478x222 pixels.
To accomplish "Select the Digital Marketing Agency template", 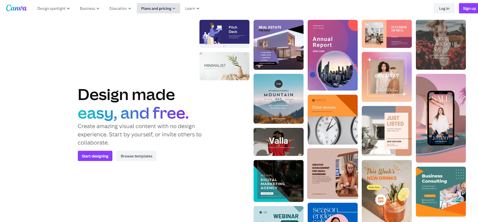I will click(278, 181).
